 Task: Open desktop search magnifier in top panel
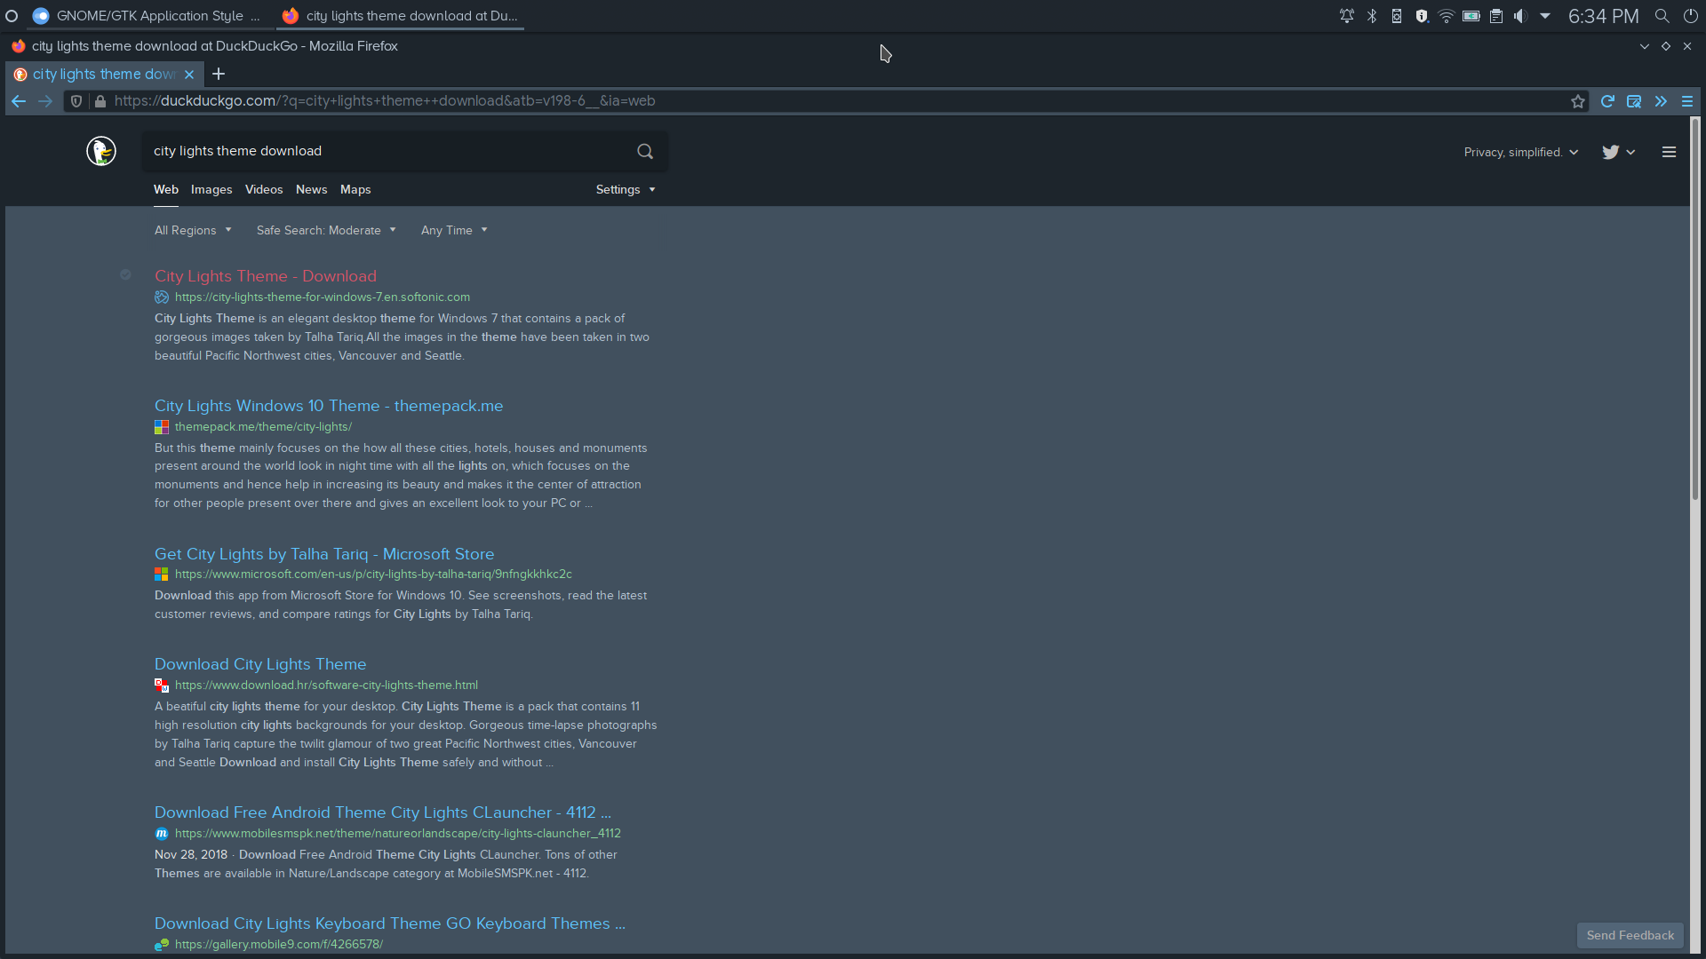pos(1662,16)
